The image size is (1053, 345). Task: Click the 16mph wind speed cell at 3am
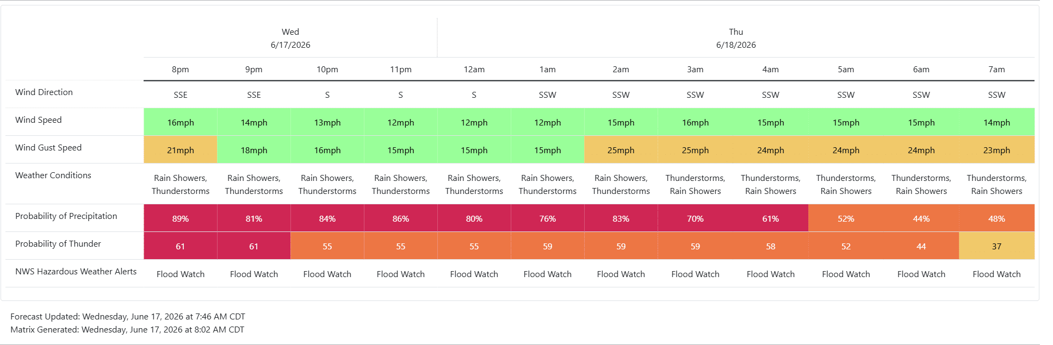click(x=695, y=122)
